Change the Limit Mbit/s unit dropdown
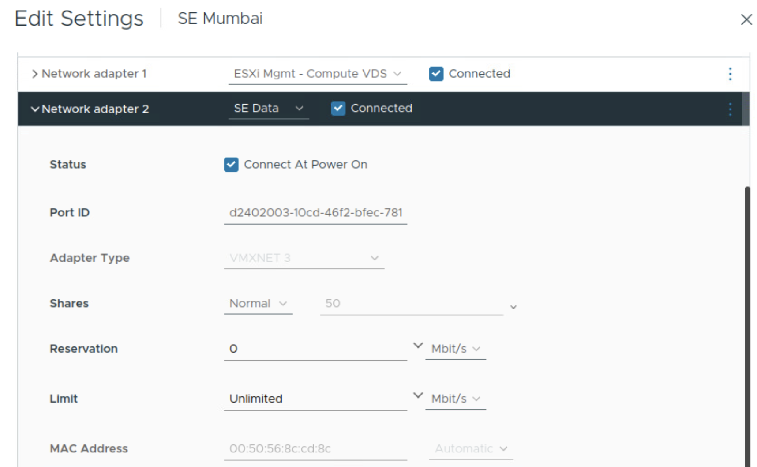Viewport: 757px width, 467px height. coord(455,399)
